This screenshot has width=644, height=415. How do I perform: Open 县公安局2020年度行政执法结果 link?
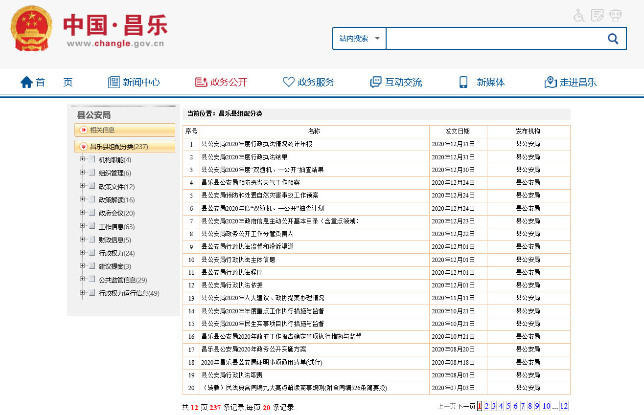pyautogui.click(x=244, y=157)
